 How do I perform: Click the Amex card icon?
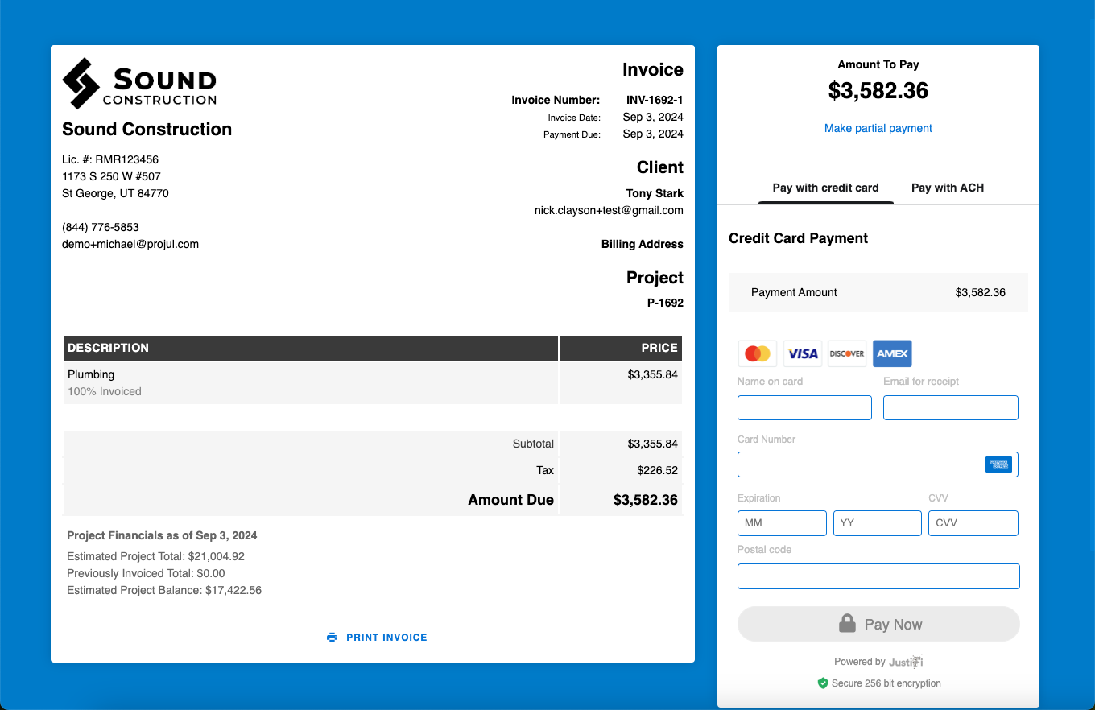point(892,353)
